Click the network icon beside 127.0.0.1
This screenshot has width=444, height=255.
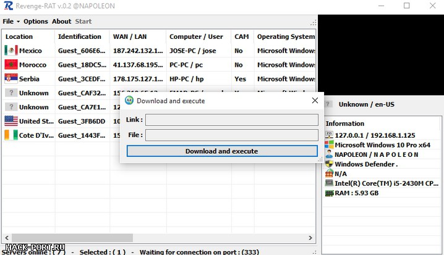pos(329,135)
